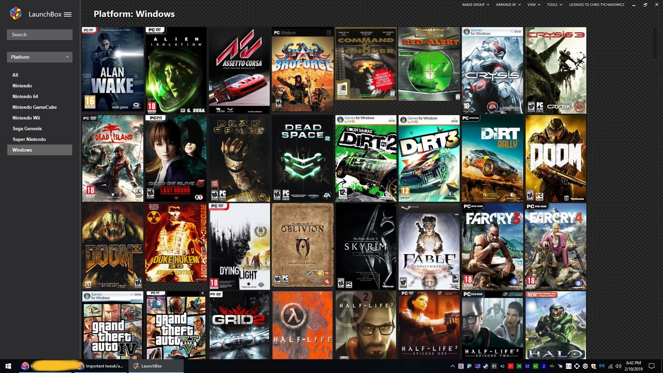This screenshot has width=663, height=373.
Task: Open the volume speaker tray icon
Action: click(618, 366)
